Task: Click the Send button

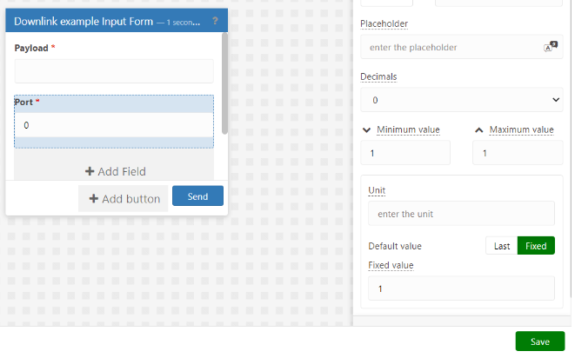Action: [197, 196]
